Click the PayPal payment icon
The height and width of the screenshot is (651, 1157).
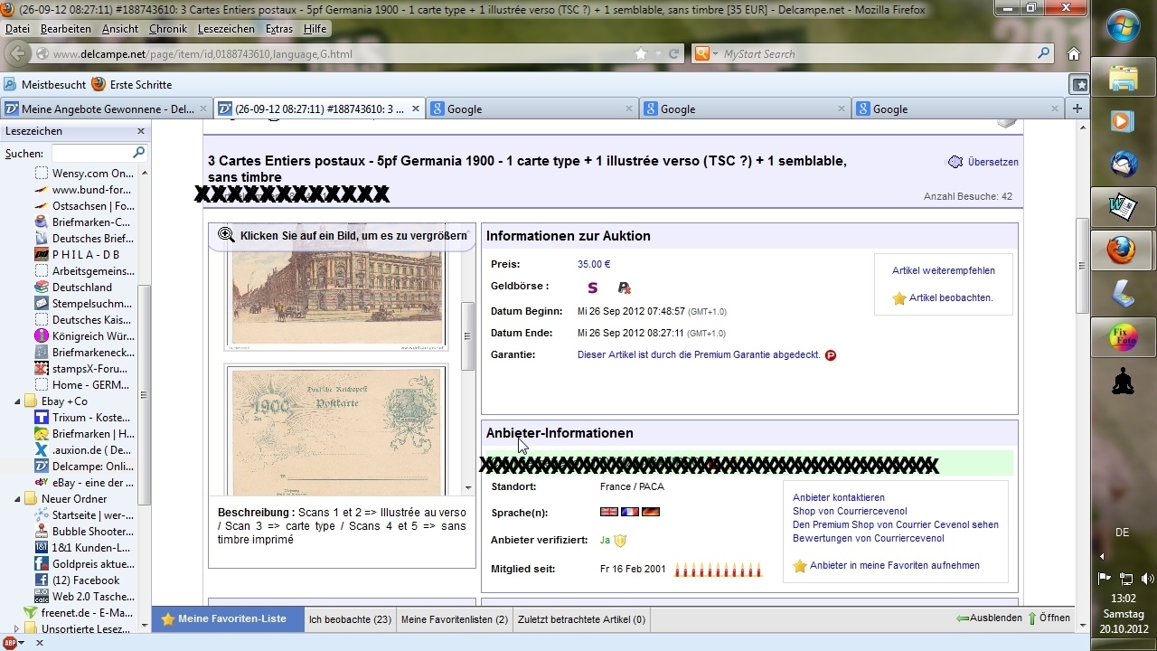624,288
